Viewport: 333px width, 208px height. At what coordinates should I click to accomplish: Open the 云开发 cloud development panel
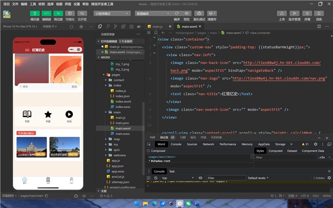click(x=82, y=12)
